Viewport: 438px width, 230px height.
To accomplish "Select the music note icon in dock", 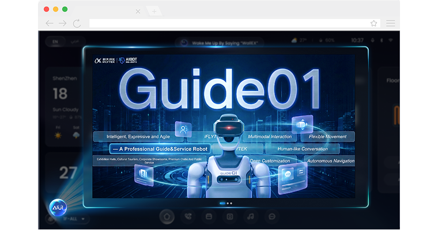I will (250, 217).
